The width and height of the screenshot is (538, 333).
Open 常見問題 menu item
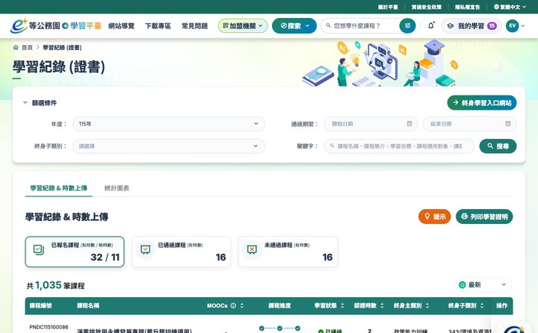(194, 26)
